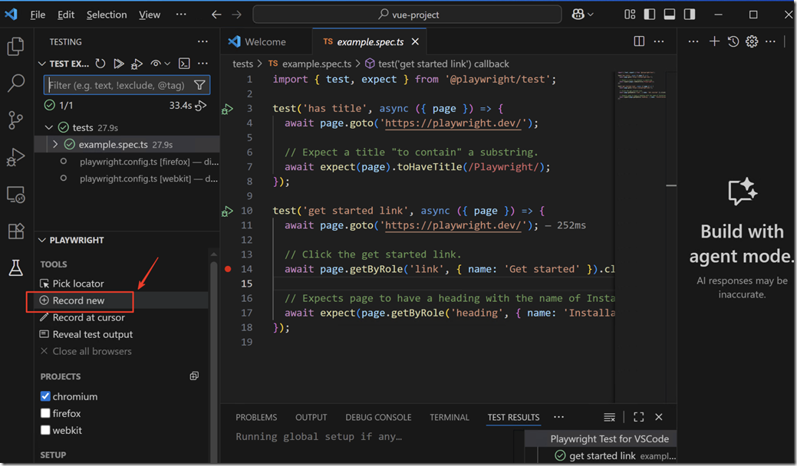Viewport: 797px width, 466px height.
Task: Click the Debug Tests icon in Test Explorer
Action: pyautogui.click(x=137, y=64)
